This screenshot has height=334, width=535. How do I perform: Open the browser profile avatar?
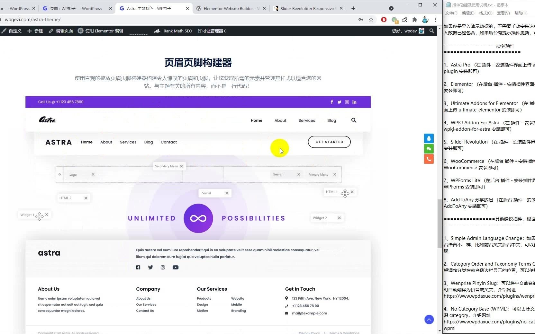[x=425, y=20]
